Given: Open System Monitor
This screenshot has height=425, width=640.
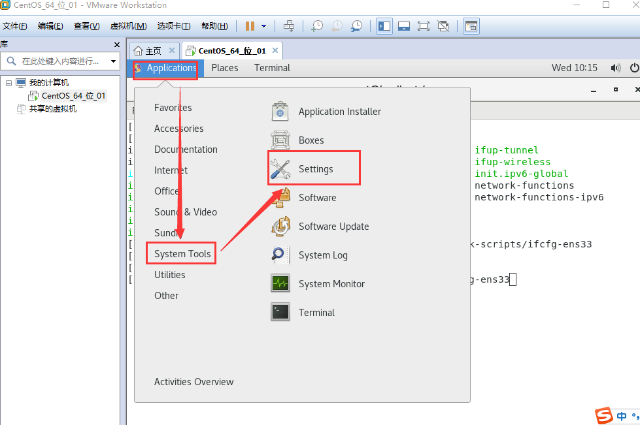Looking at the screenshot, I should pos(318,284).
